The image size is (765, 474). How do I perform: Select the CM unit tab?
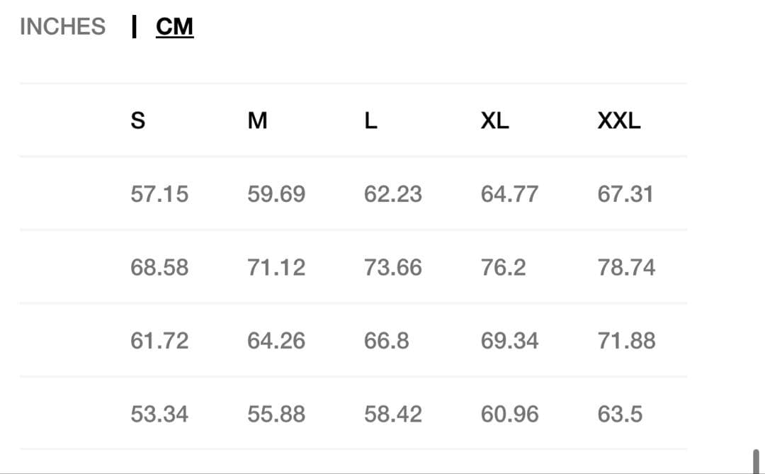pos(174,27)
